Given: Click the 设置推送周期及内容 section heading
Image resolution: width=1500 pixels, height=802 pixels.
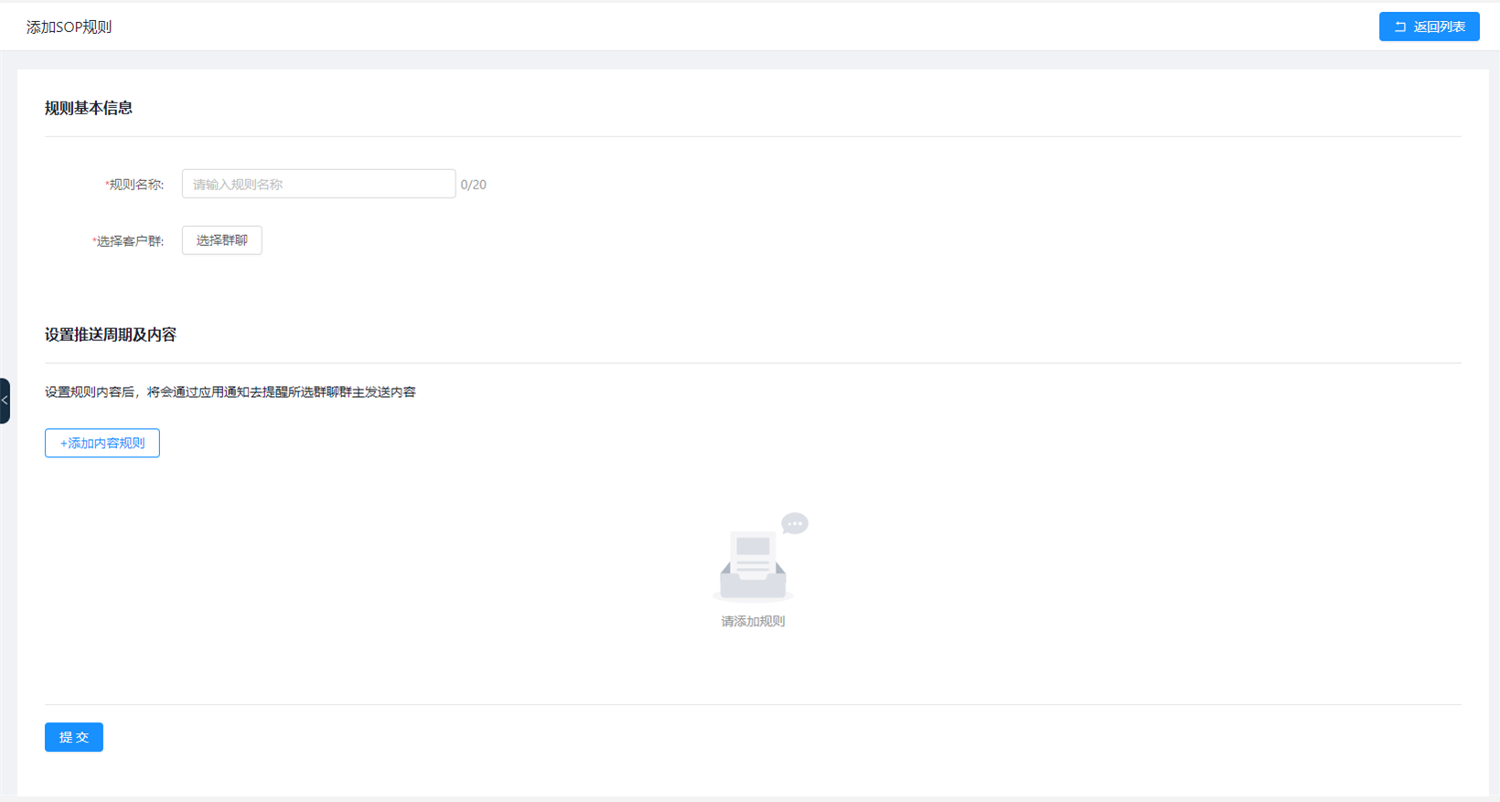Looking at the screenshot, I should coord(111,335).
